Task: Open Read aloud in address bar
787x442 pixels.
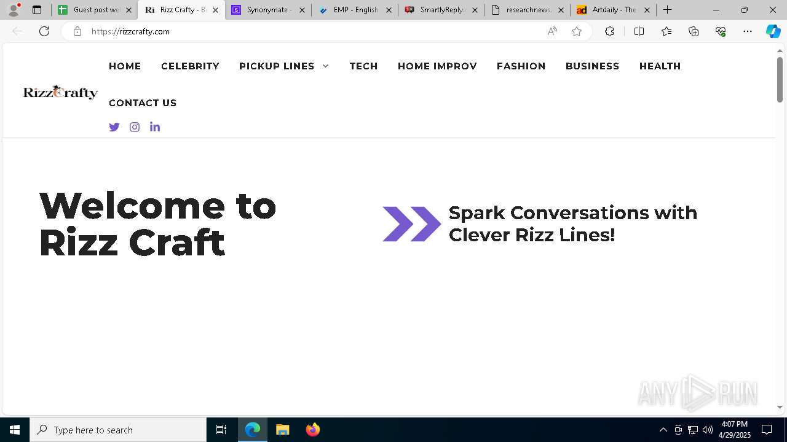Action: pos(552,31)
